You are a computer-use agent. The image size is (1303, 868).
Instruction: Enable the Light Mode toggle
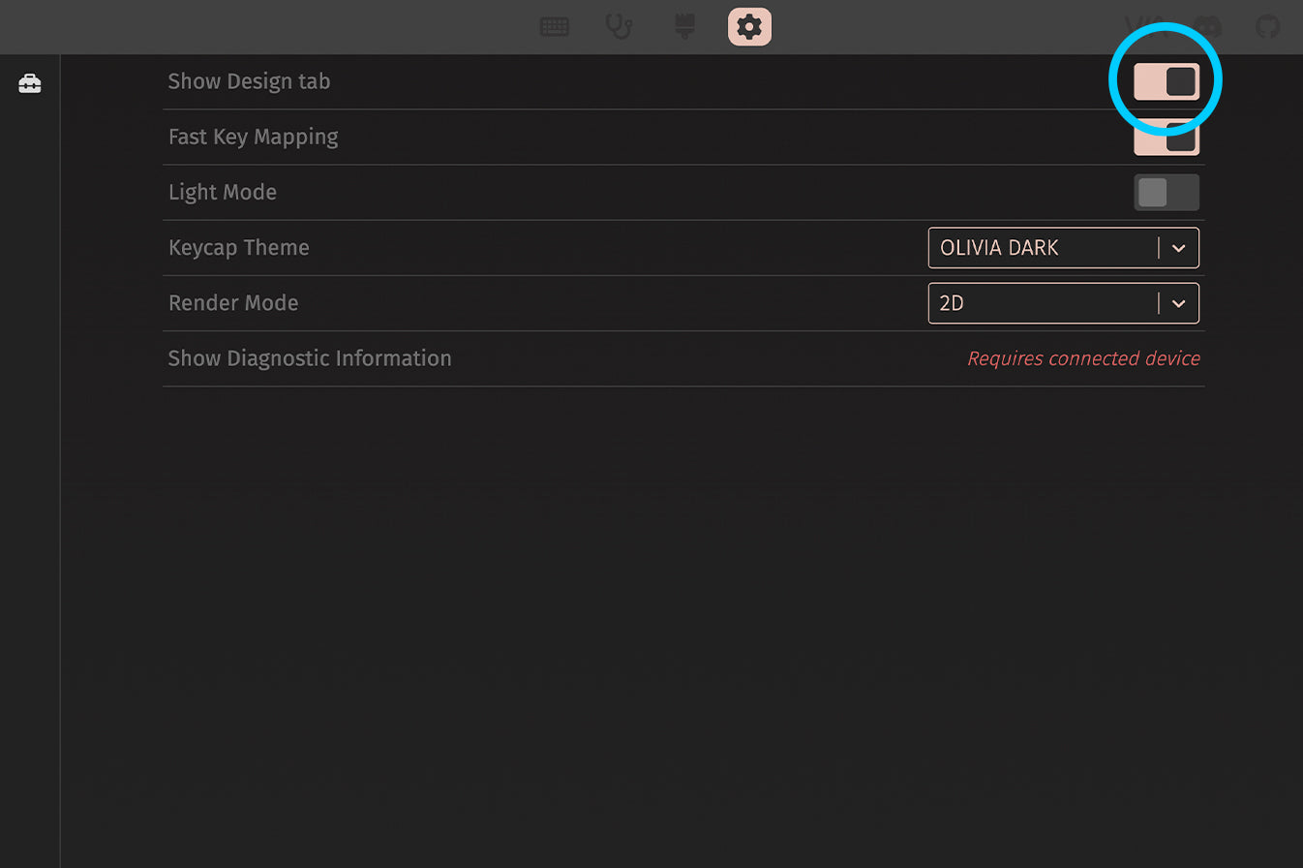pos(1167,193)
